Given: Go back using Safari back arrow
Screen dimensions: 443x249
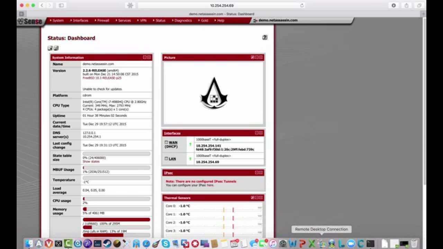Looking at the screenshot, I should pos(42,6).
